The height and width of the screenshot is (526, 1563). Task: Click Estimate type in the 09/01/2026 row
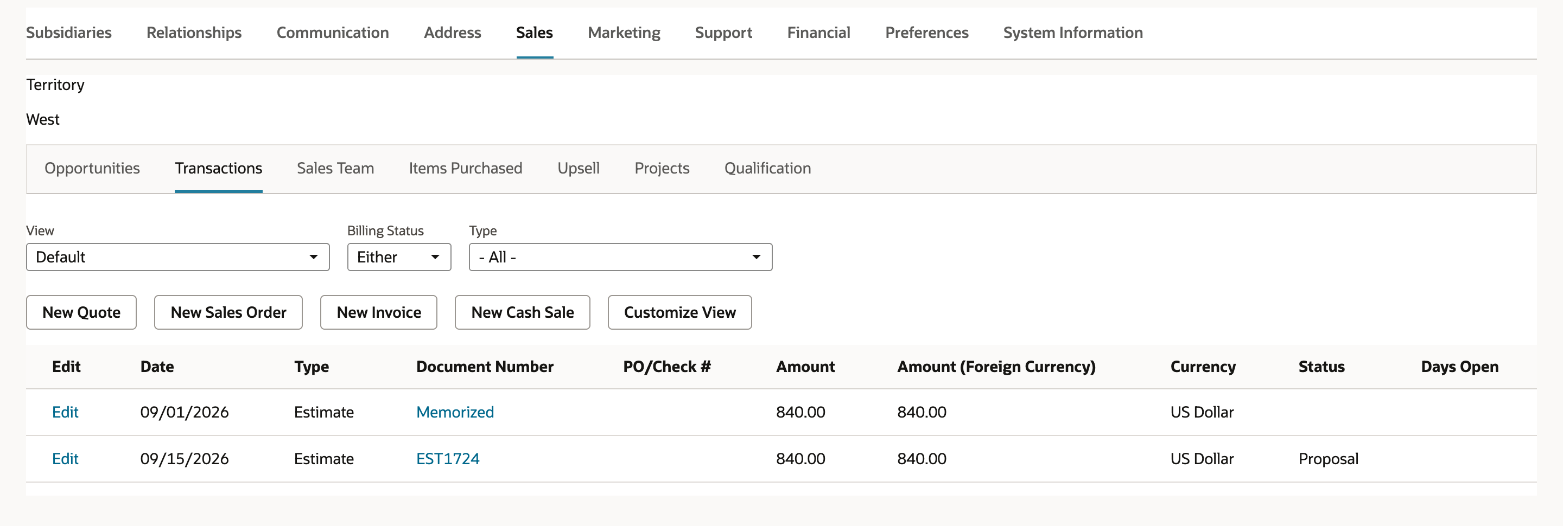pyautogui.click(x=323, y=413)
